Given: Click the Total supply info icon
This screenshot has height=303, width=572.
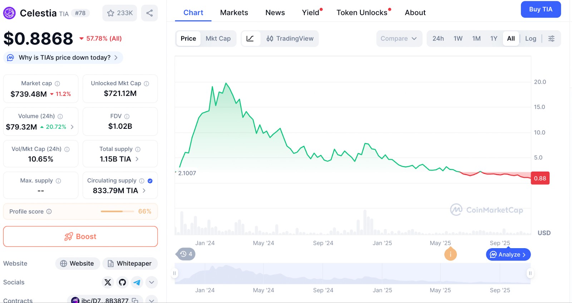Looking at the screenshot, I should [138, 149].
